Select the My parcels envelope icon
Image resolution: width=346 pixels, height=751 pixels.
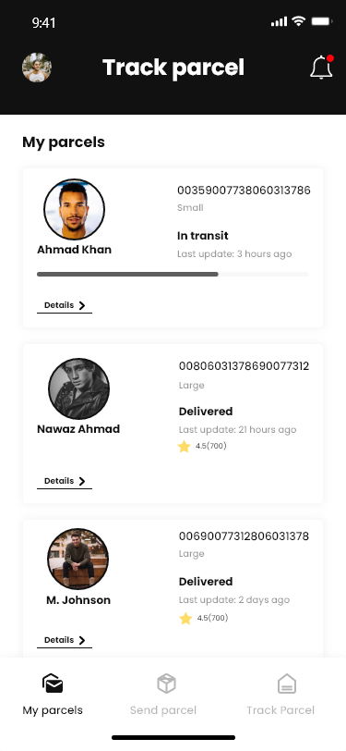coord(53,683)
